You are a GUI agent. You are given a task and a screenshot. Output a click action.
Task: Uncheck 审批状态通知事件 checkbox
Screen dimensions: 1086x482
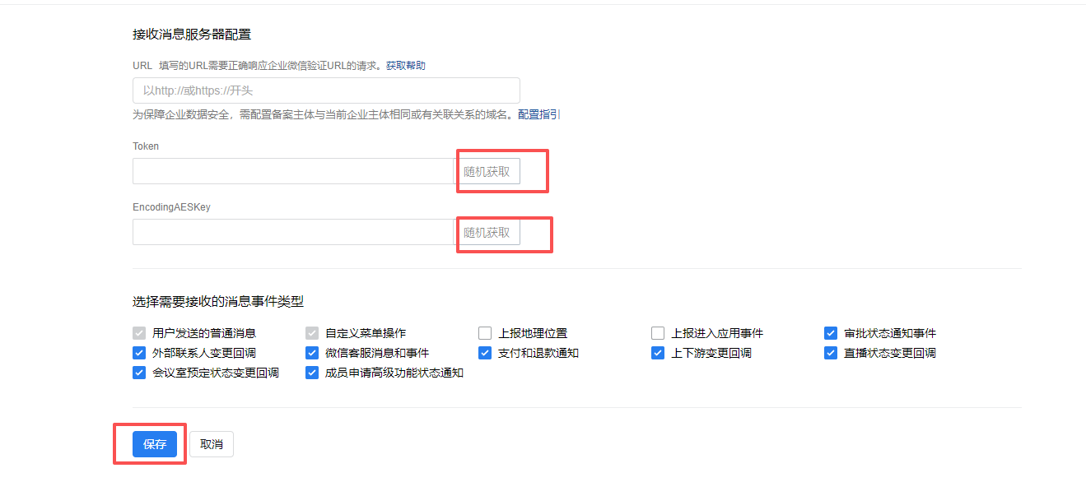click(x=831, y=333)
